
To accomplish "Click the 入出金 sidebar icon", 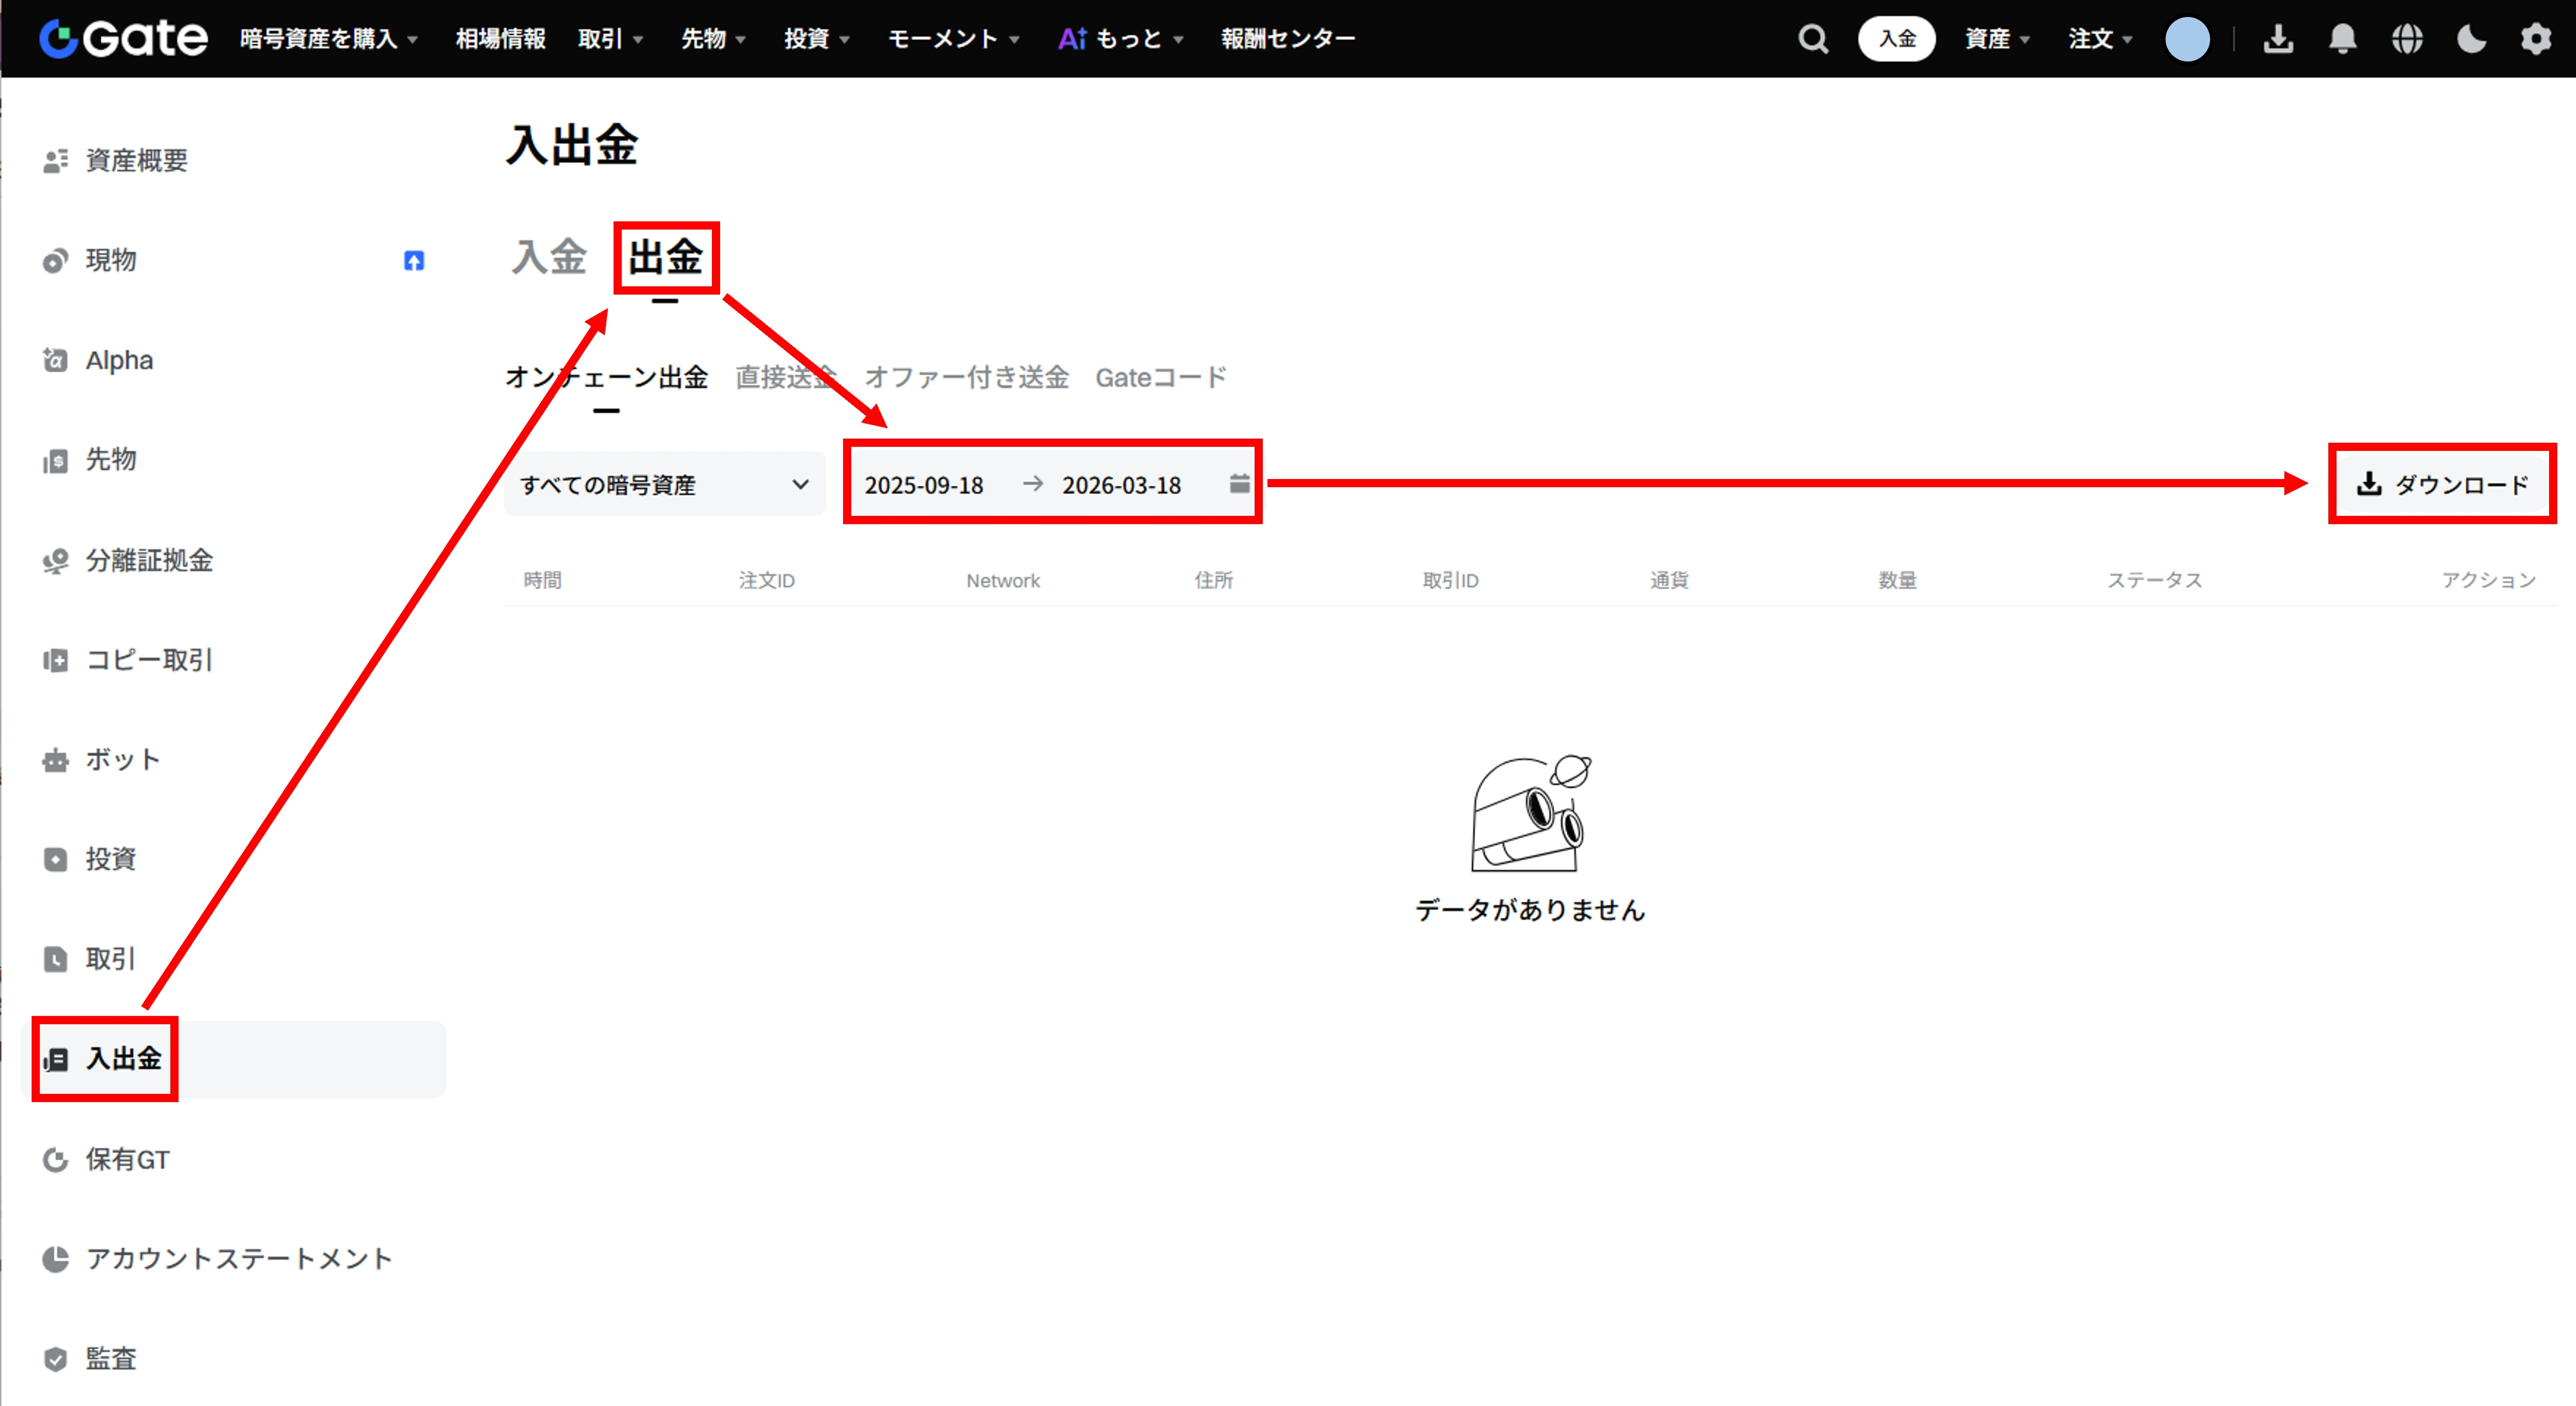I will pyautogui.click(x=55, y=1059).
